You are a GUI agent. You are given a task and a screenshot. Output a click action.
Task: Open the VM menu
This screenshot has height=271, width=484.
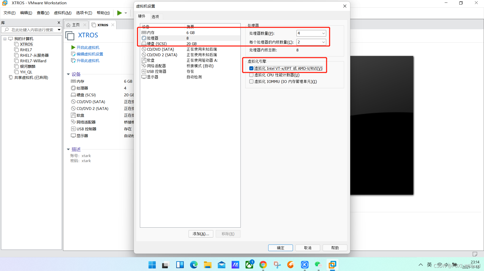pos(63,13)
